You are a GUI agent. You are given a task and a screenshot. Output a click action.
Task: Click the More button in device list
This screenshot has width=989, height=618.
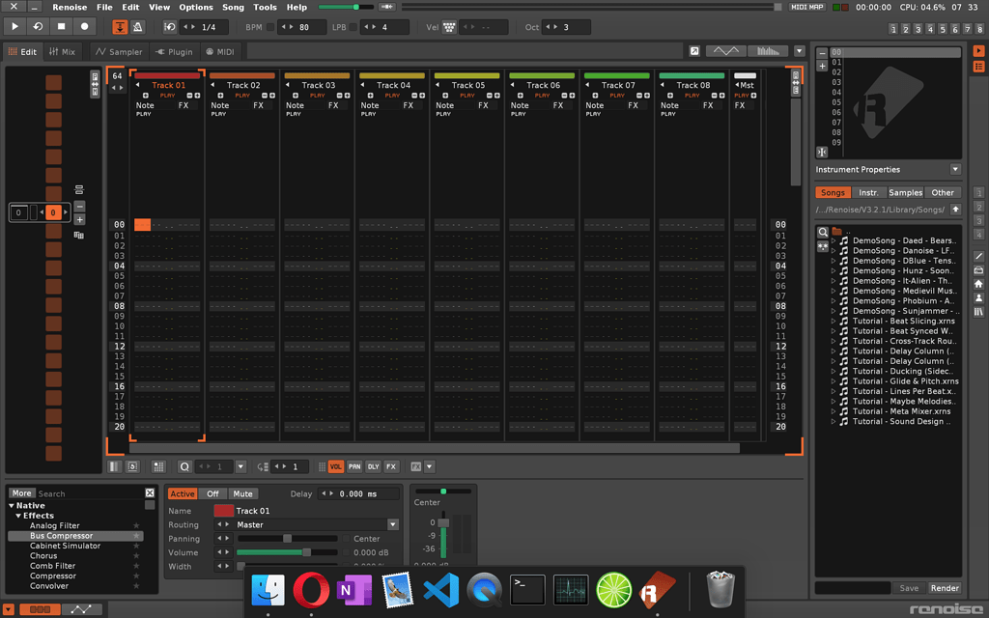pos(21,493)
